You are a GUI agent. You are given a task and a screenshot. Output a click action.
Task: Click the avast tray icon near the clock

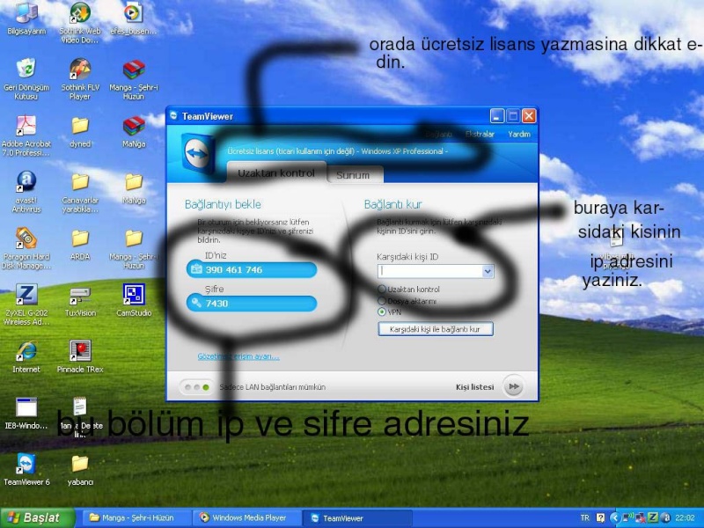tap(665, 517)
